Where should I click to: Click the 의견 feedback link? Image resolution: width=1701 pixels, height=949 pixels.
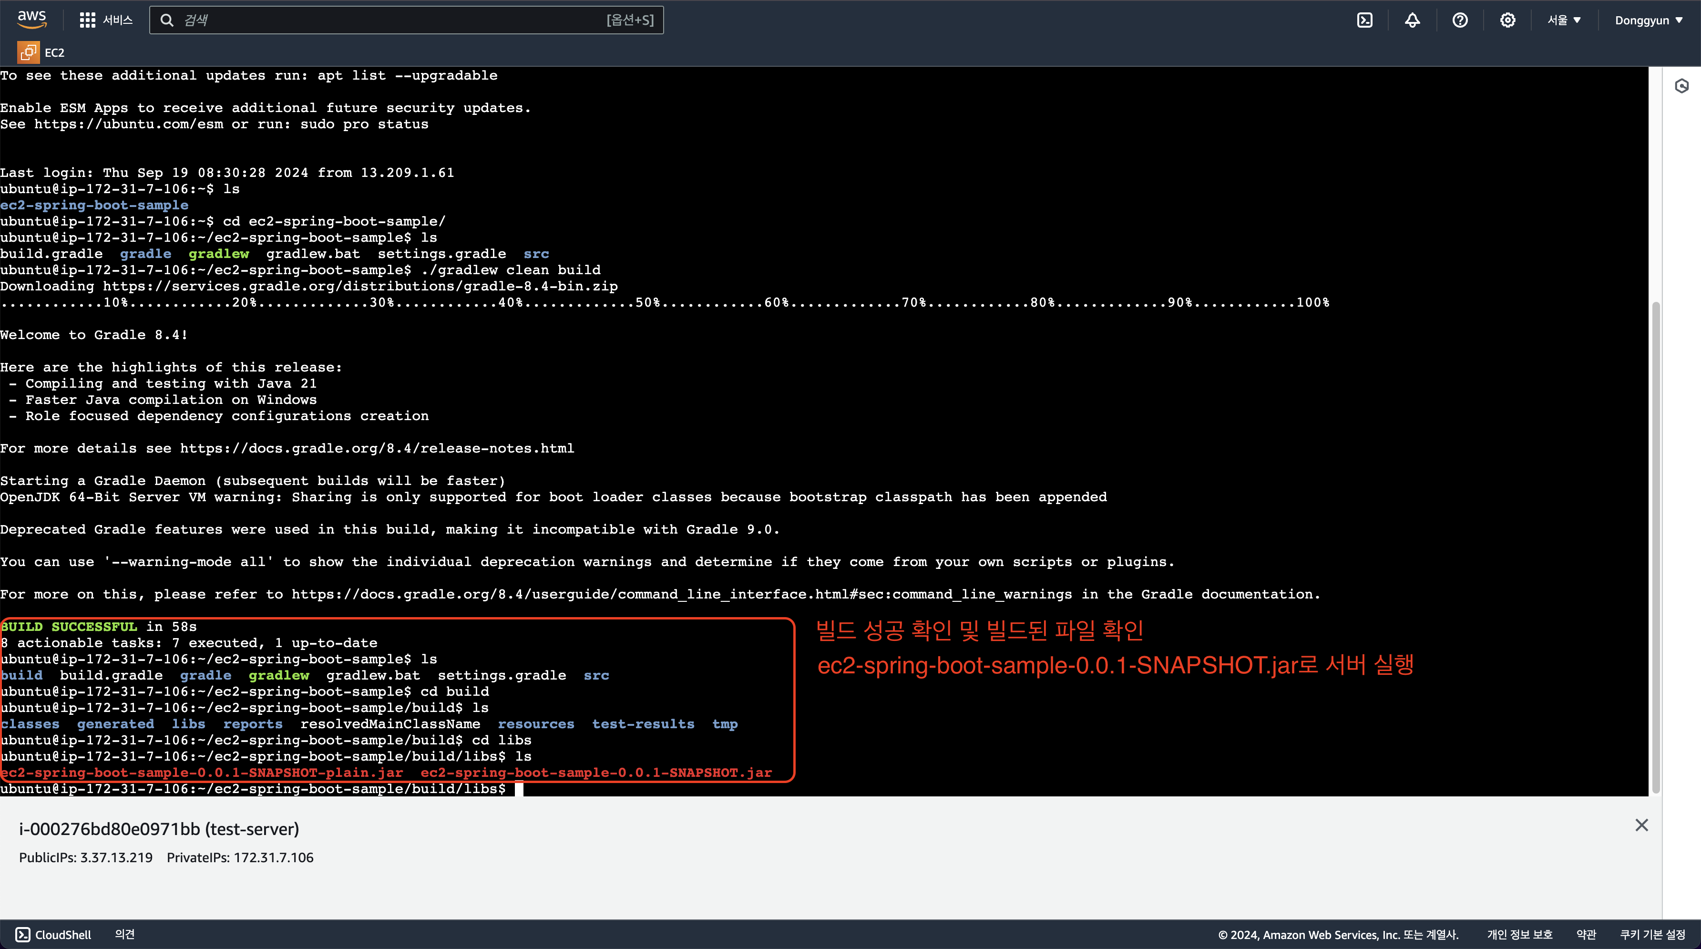click(124, 934)
